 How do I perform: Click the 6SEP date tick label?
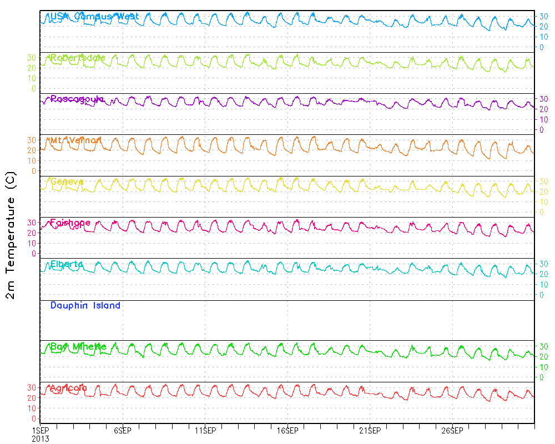122,431
